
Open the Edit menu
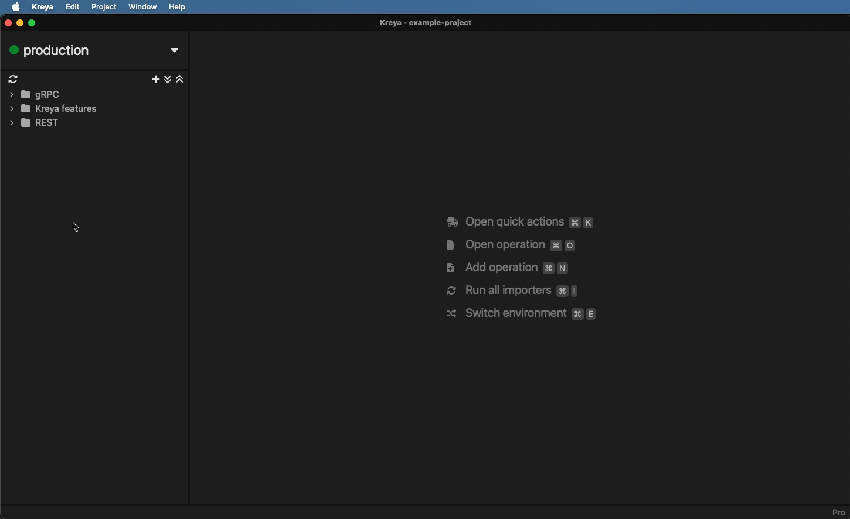click(73, 7)
